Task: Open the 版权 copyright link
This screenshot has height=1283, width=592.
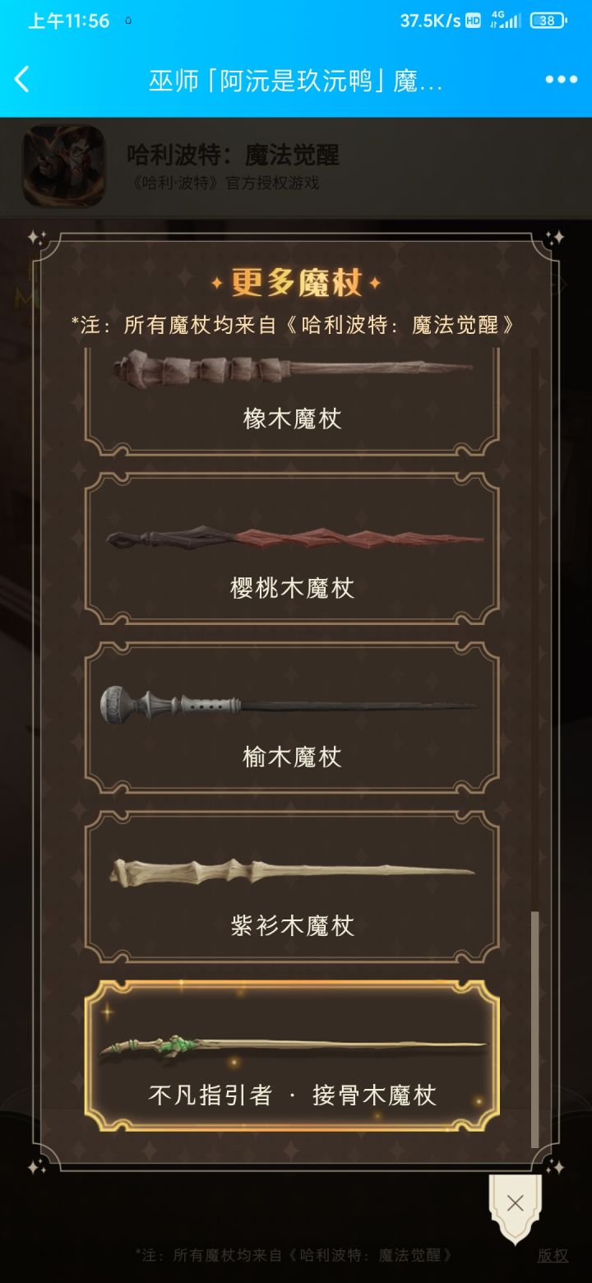Action: tap(553, 1255)
